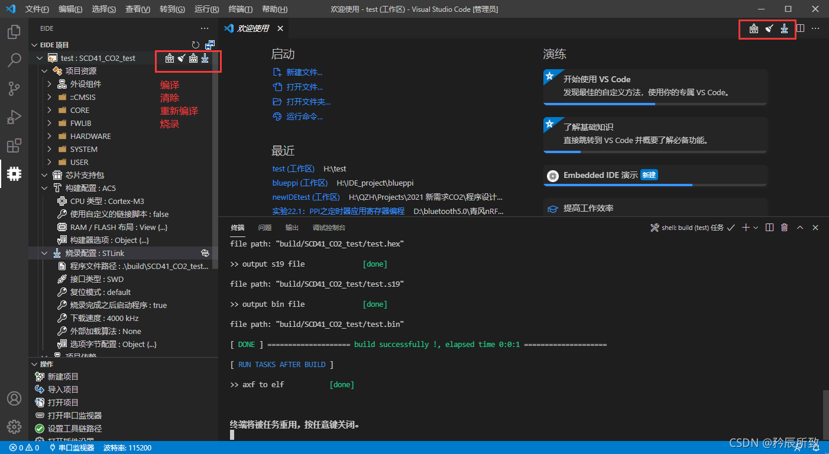The width and height of the screenshot is (829, 454).
Task: Click 波特率: 115200 in status bar
Action: pyautogui.click(x=127, y=448)
